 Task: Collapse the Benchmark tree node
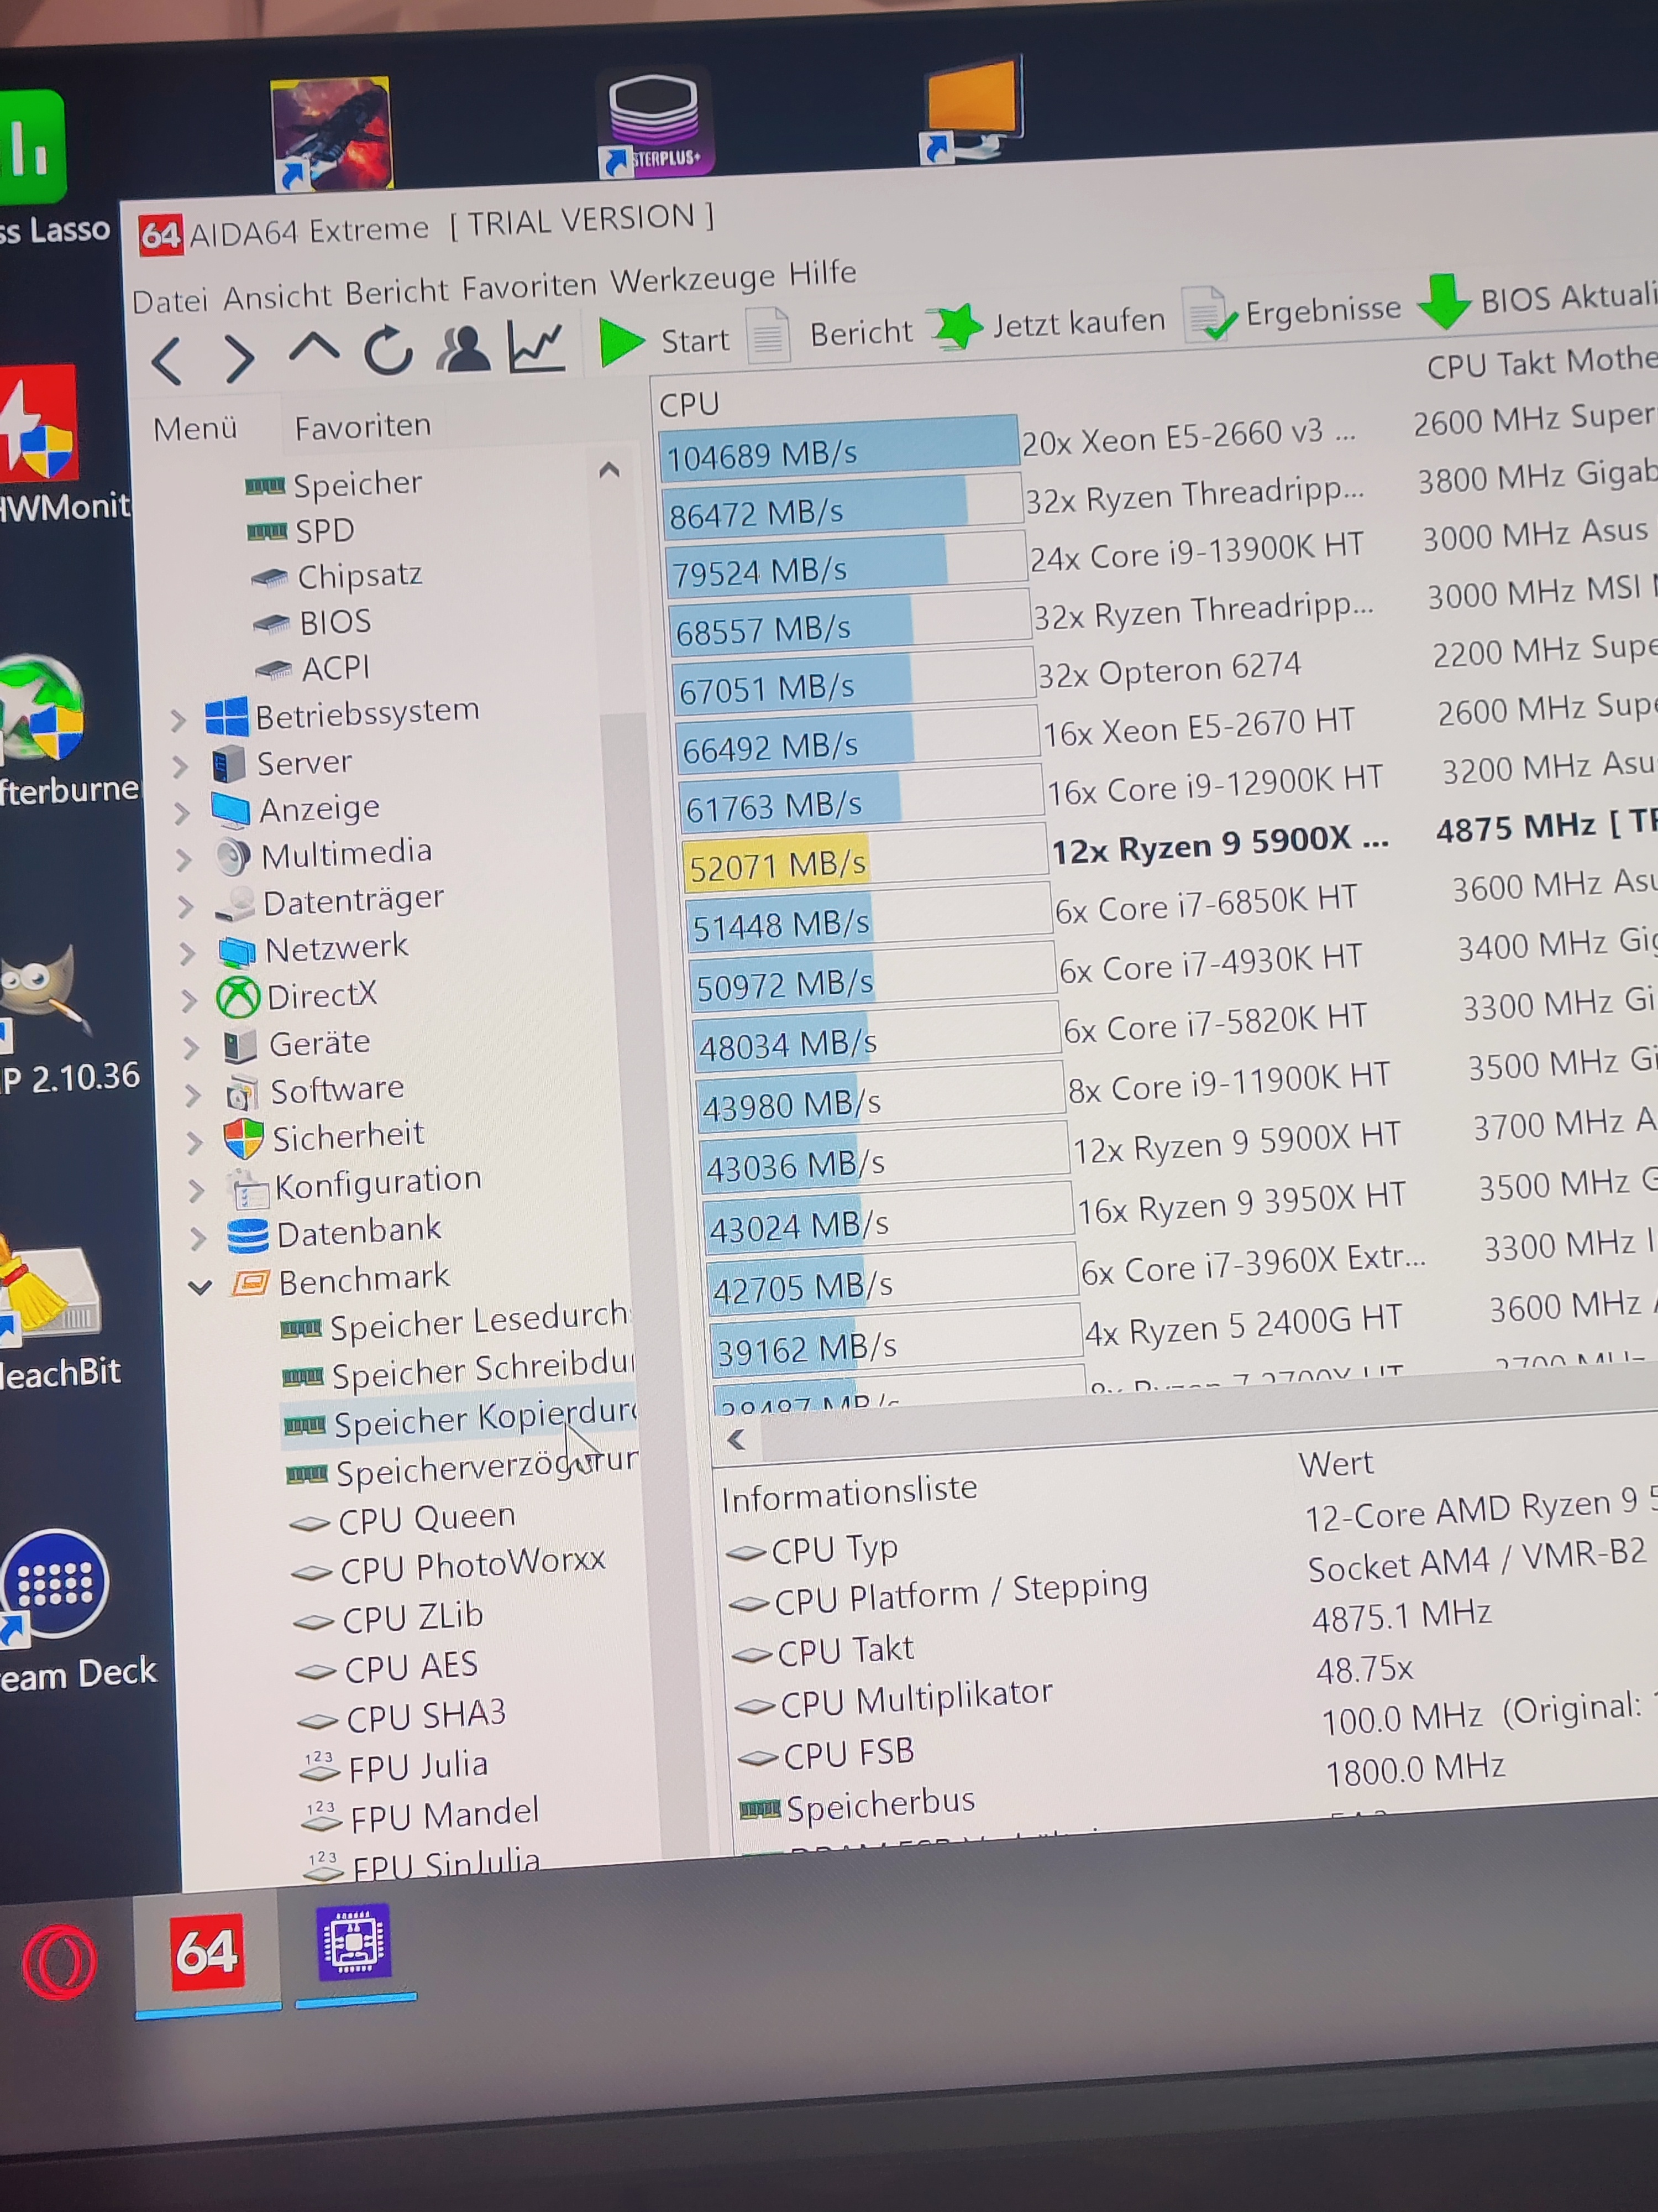[200, 1287]
